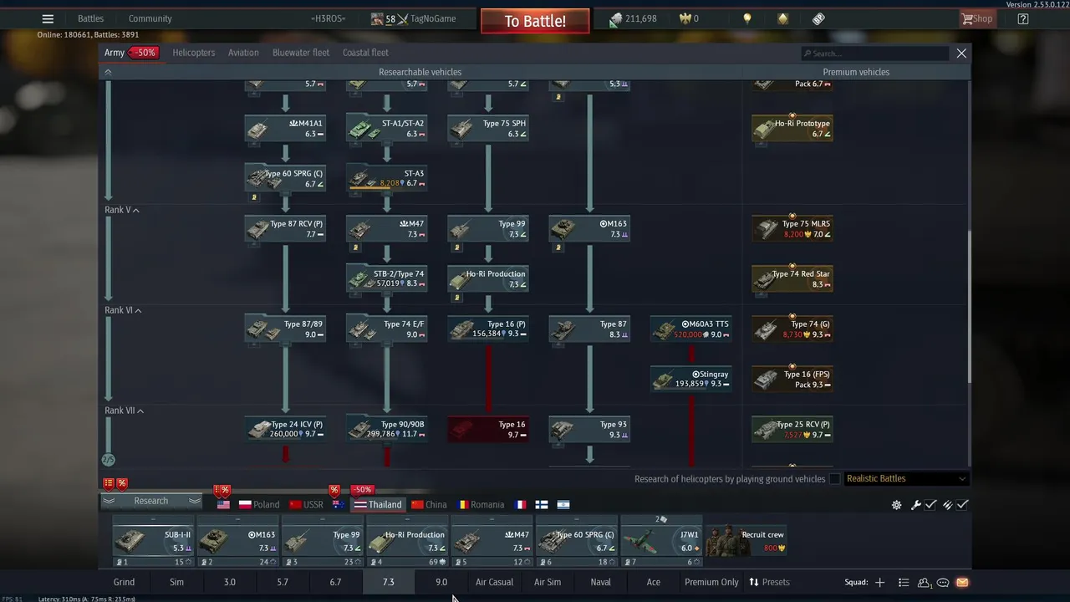The width and height of the screenshot is (1070, 602).
Task: Select the Air Casual preset tab
Action: (x=494, y=582)
